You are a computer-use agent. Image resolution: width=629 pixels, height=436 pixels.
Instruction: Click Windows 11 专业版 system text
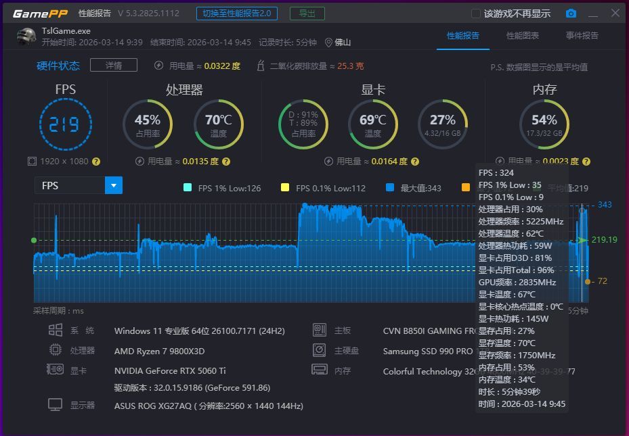(x=199, y=331)
